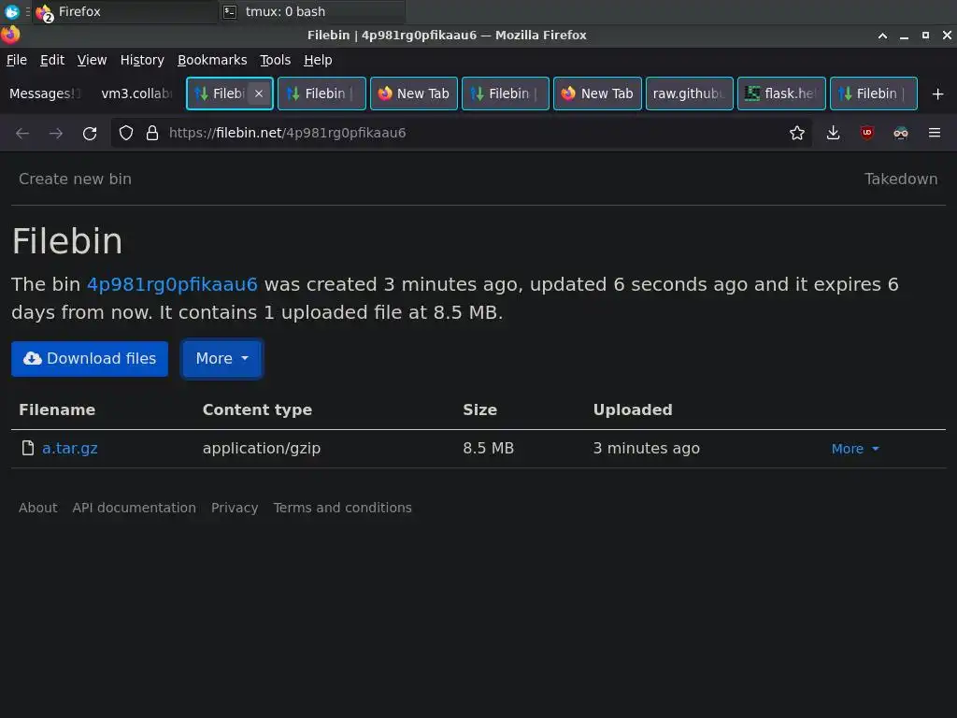Screen dimensions: 957x718
Task: Switch to the last Filebin tab
Action: 874,93
